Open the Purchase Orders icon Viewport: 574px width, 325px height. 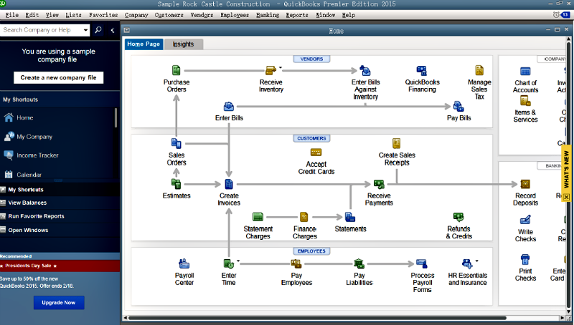pos(177,70)
